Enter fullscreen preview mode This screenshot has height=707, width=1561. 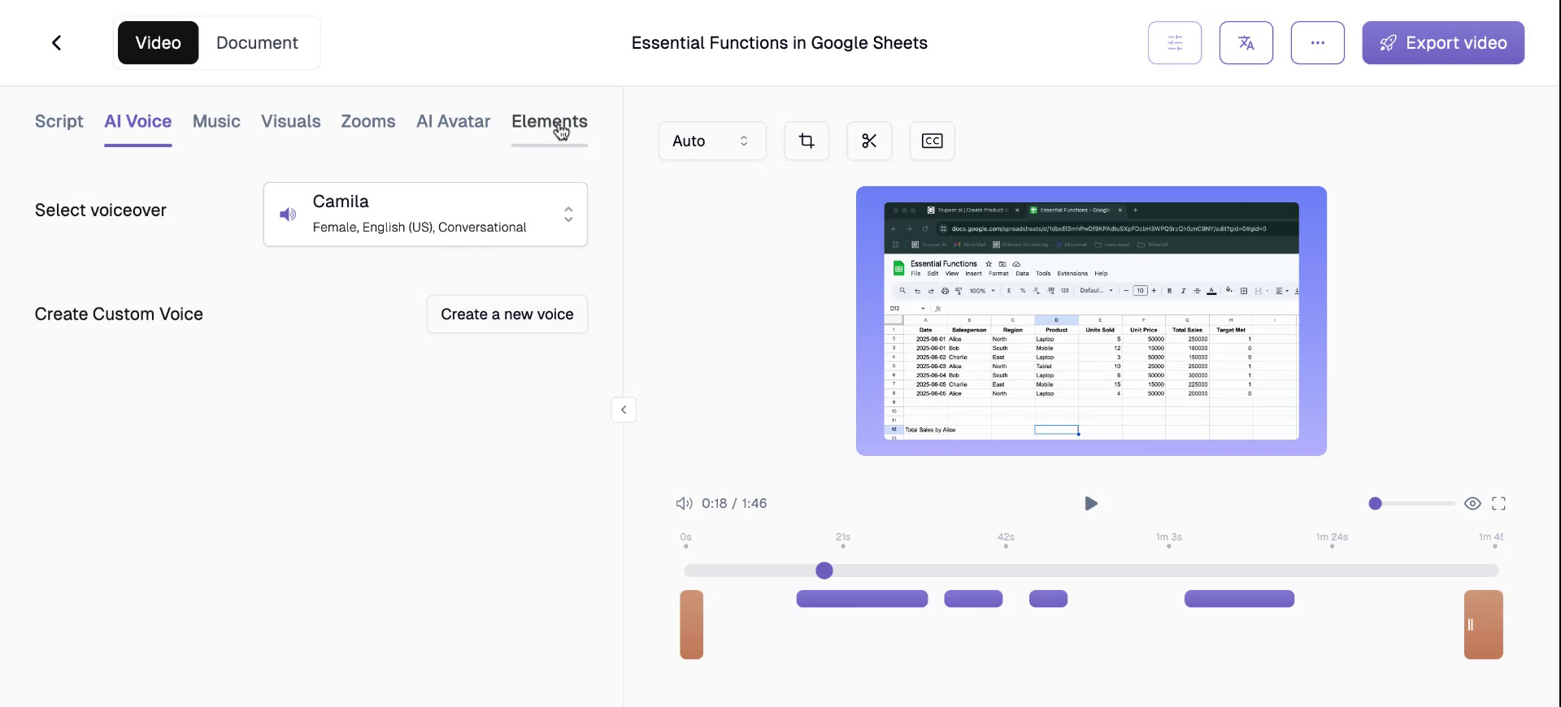(x=1498, y=504)
